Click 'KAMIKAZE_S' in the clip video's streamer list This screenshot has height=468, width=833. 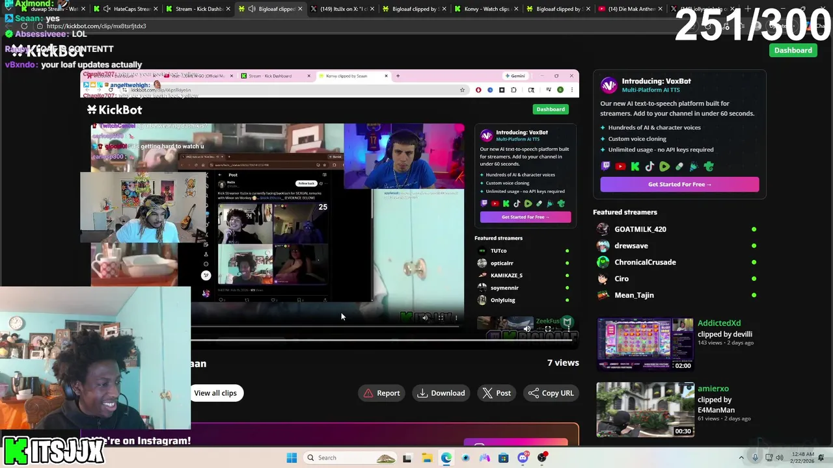506,276
